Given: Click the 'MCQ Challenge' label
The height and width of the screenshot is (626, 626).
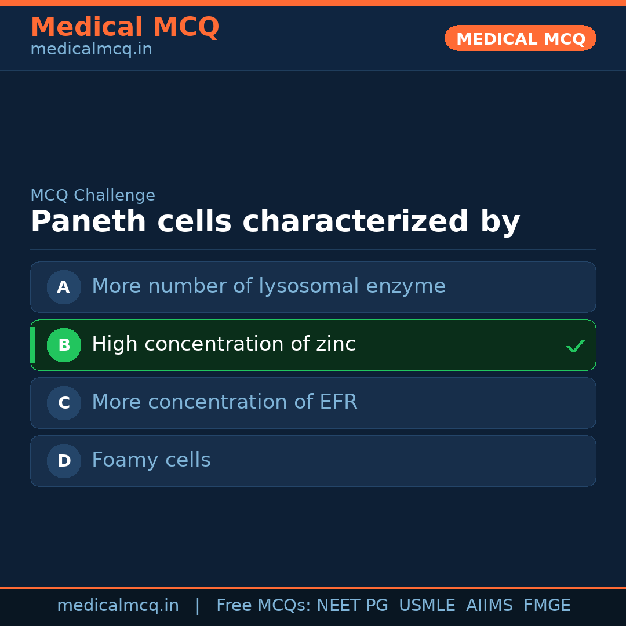Looking at the screenshot, I should (x=93, y=196).
